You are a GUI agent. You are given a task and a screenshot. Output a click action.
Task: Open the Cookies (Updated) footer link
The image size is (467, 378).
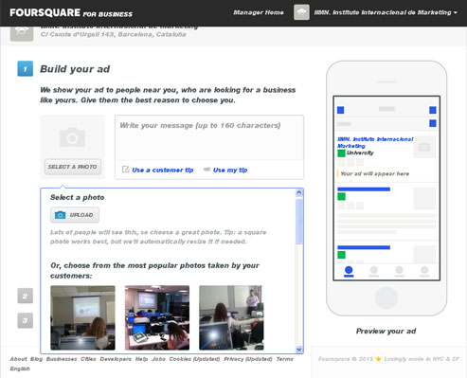(194, 359)
